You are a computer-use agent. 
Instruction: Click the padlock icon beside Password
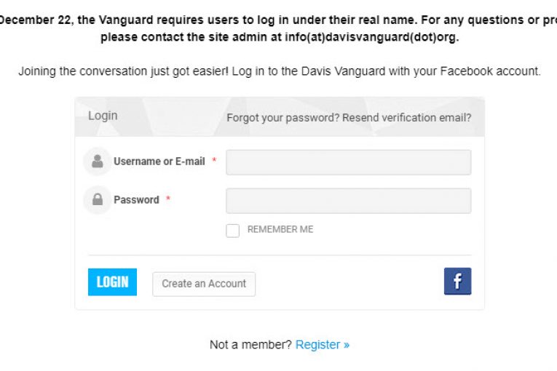pos(98,199)
